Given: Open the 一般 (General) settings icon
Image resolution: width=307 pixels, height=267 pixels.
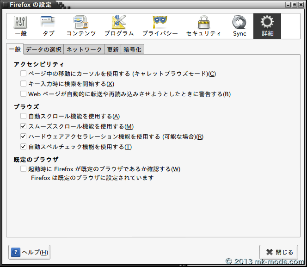Looking at the screenshot, I should [21, 26].
